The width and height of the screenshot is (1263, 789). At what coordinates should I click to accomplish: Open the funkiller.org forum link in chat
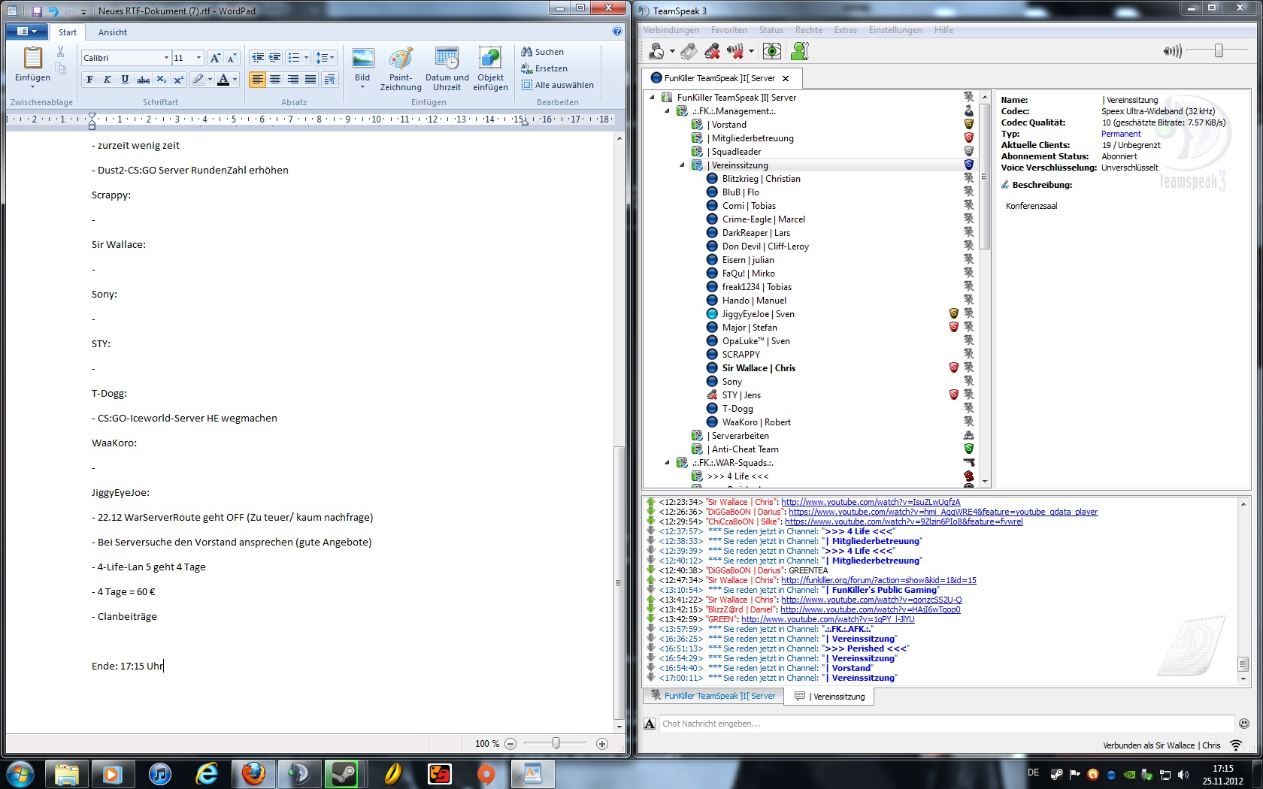coord(879,580)
